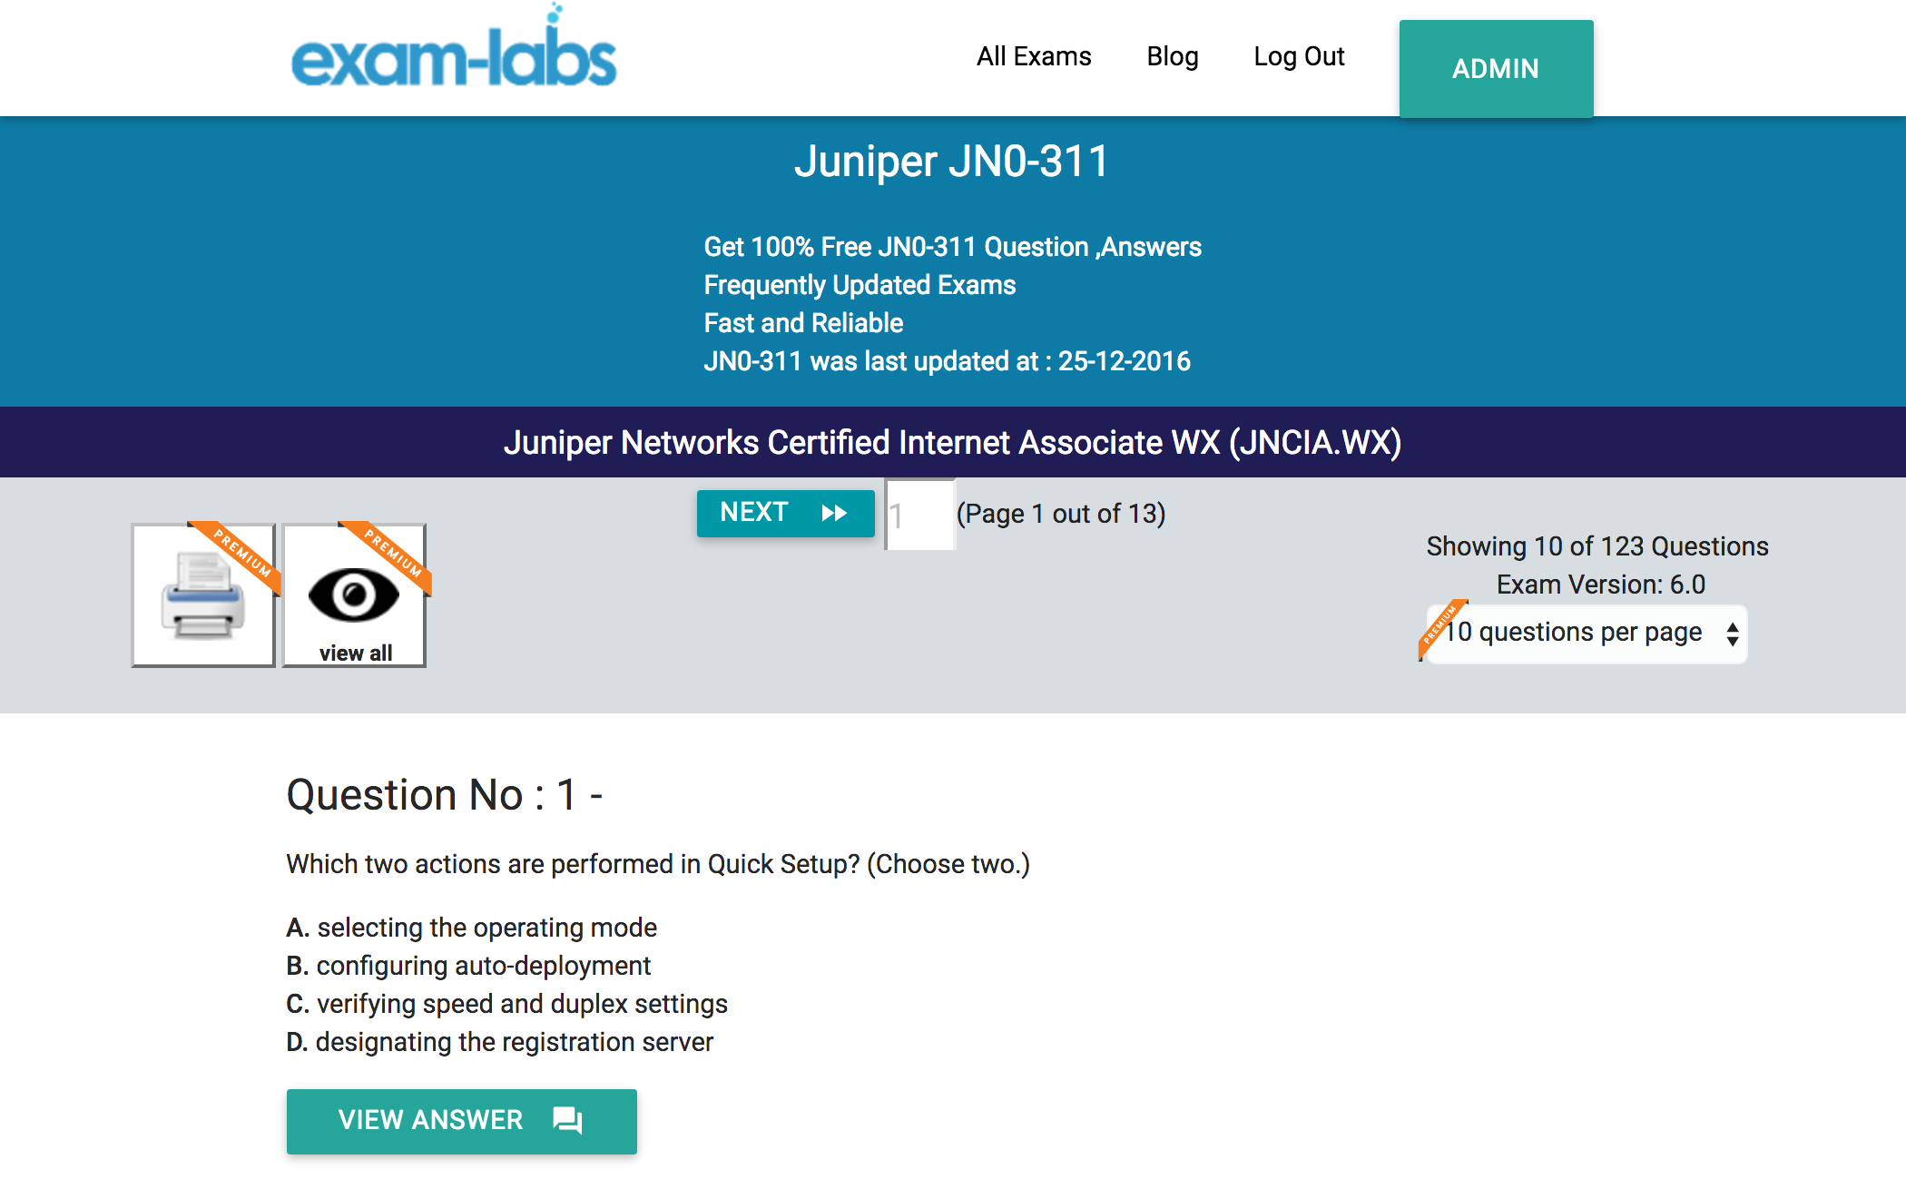Click the JNCIA.WX certification title banner
This screenshot has height=1189, width=1906.
click(953, 442)
